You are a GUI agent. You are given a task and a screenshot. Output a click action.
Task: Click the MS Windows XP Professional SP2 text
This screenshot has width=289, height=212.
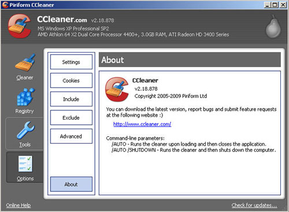[73, 29]
